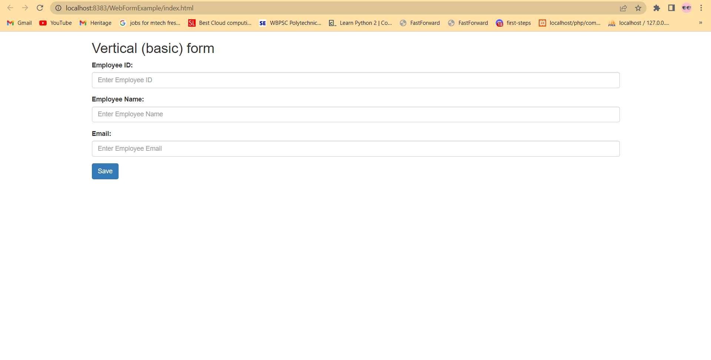Click the forward navigation arrow
Image resolution: width=711 pixels, height=360 pixels.
coord(25,8)
